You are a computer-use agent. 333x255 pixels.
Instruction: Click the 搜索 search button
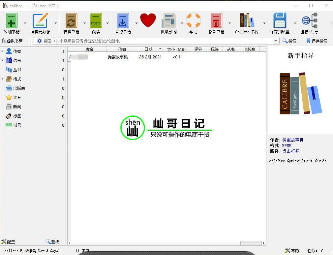tap(289, 41)
